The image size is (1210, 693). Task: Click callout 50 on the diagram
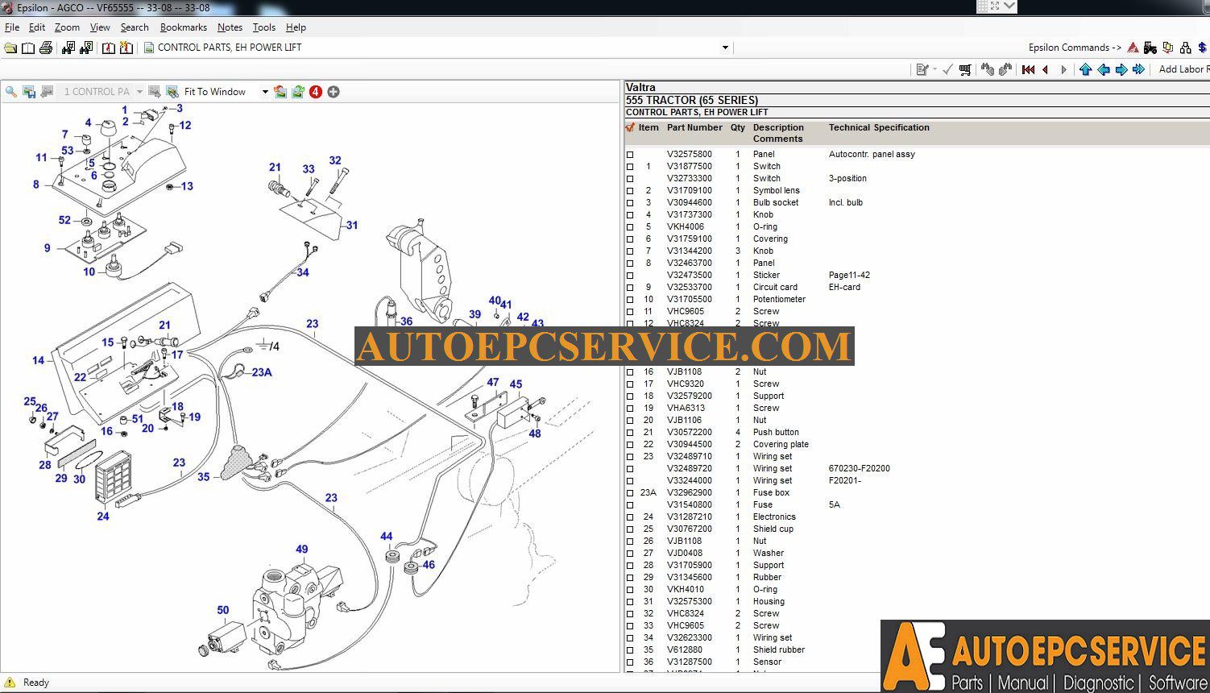tap(223, 611)
